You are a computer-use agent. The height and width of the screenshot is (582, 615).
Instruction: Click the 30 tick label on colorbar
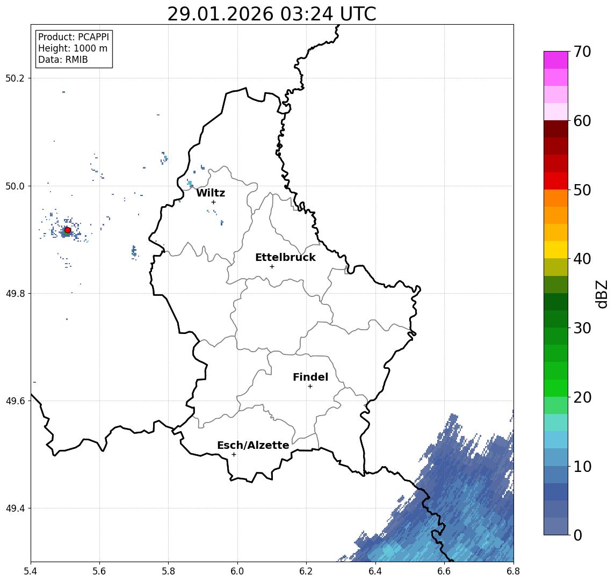tap(582, 328)
